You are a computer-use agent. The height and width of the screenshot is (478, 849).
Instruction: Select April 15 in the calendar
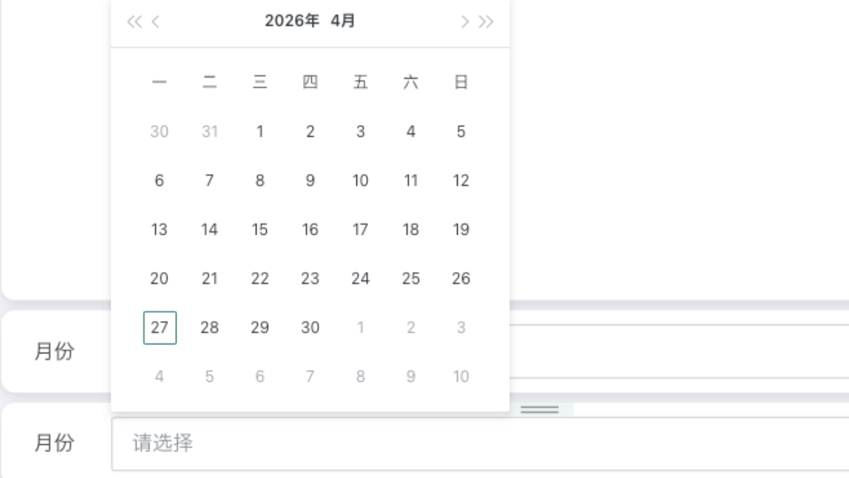click(260, 229)
